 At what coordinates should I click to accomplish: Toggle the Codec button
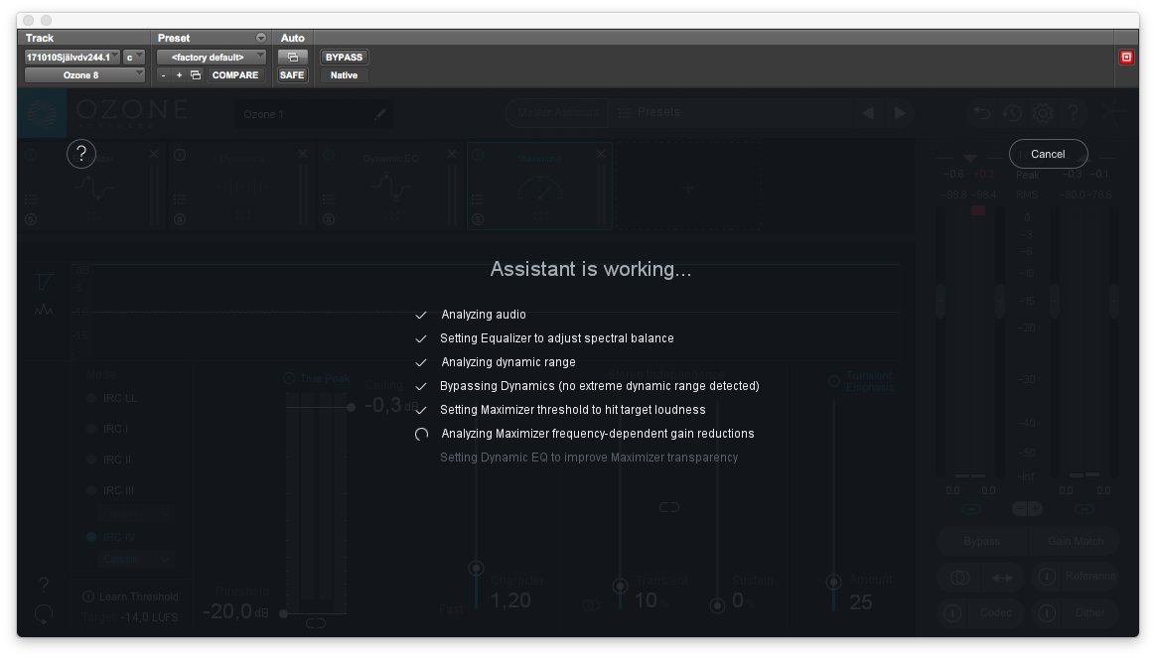(x=981, y=612)
